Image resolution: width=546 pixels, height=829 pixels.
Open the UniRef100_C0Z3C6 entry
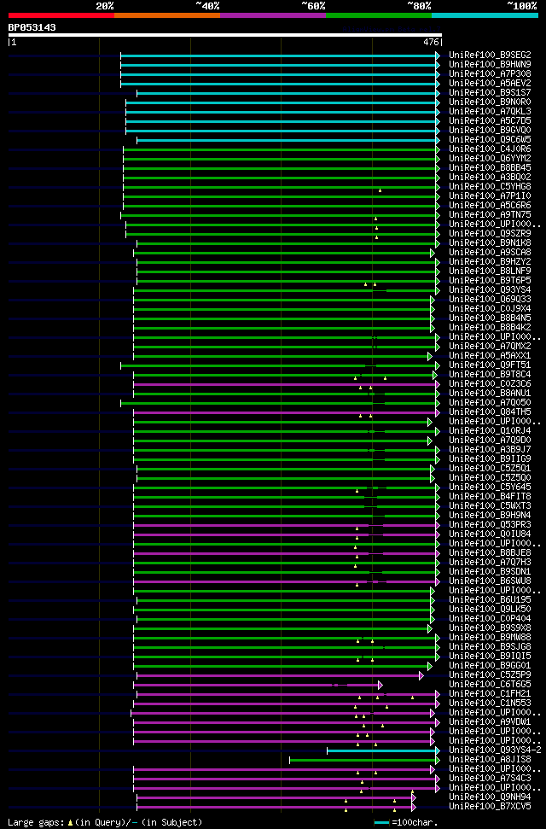(490, 384)
